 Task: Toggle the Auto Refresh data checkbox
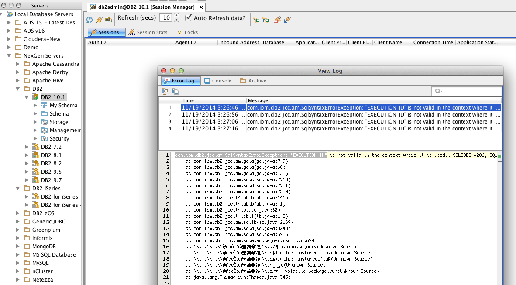[189, 18]
